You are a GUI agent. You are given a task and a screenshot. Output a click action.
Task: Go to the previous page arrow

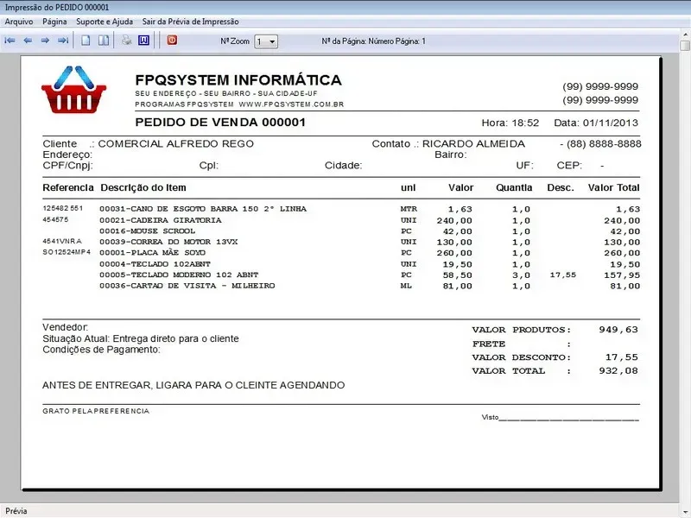pyautogui.click(x=28, y=41)
